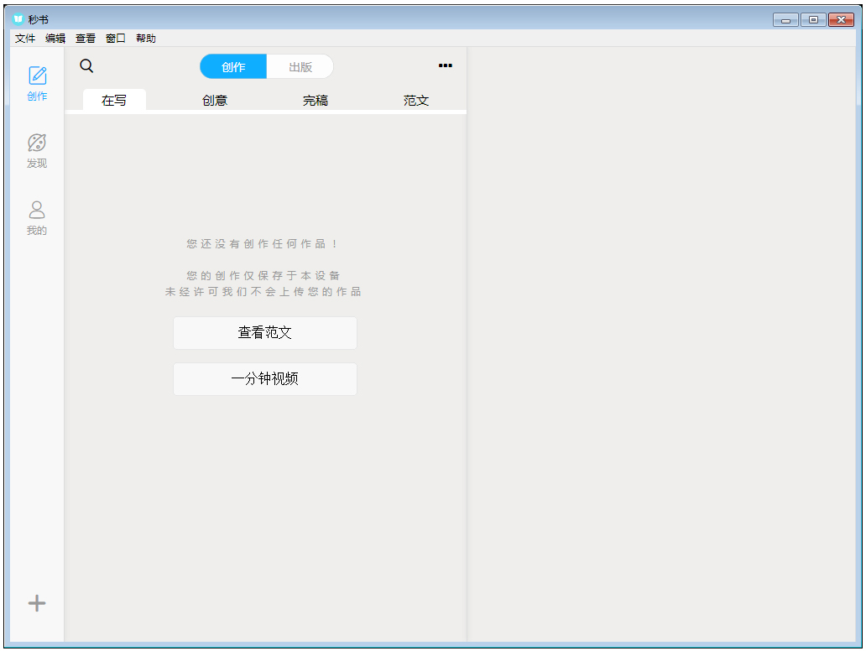Select the 创意 tab
The image size is (866, 651).
pos(215,100)
